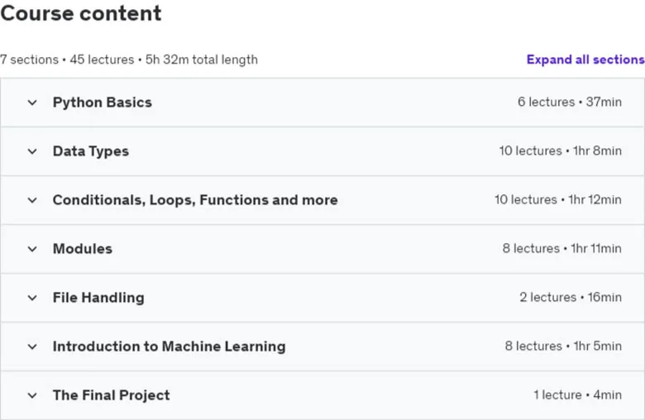Image resolution: width=645 pixels, height=420 pixels.
Task: Click the 6 lectures • 37min label
Action: pyautogui.click(x=570, y=102)
